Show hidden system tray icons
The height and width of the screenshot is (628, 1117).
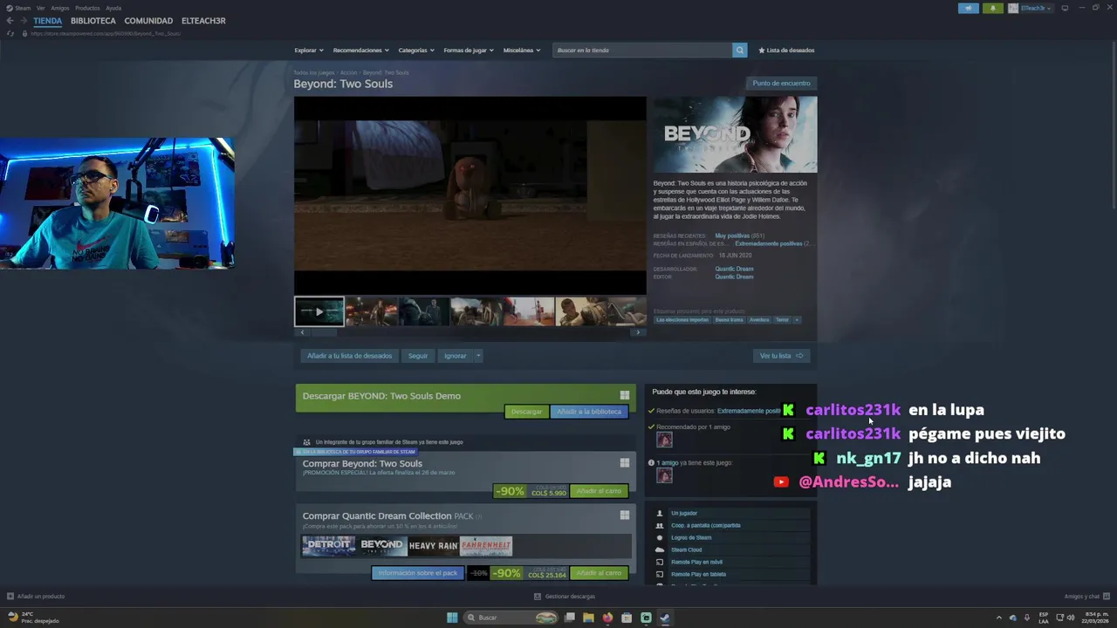pos(999,618)
